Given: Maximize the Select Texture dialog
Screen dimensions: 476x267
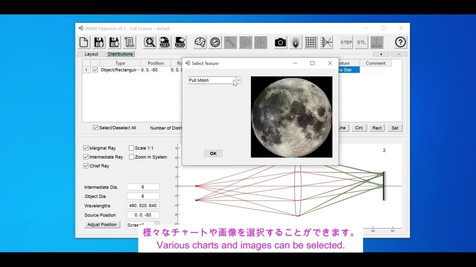Looking at the screenshot, I should click(x=312, y=63).
